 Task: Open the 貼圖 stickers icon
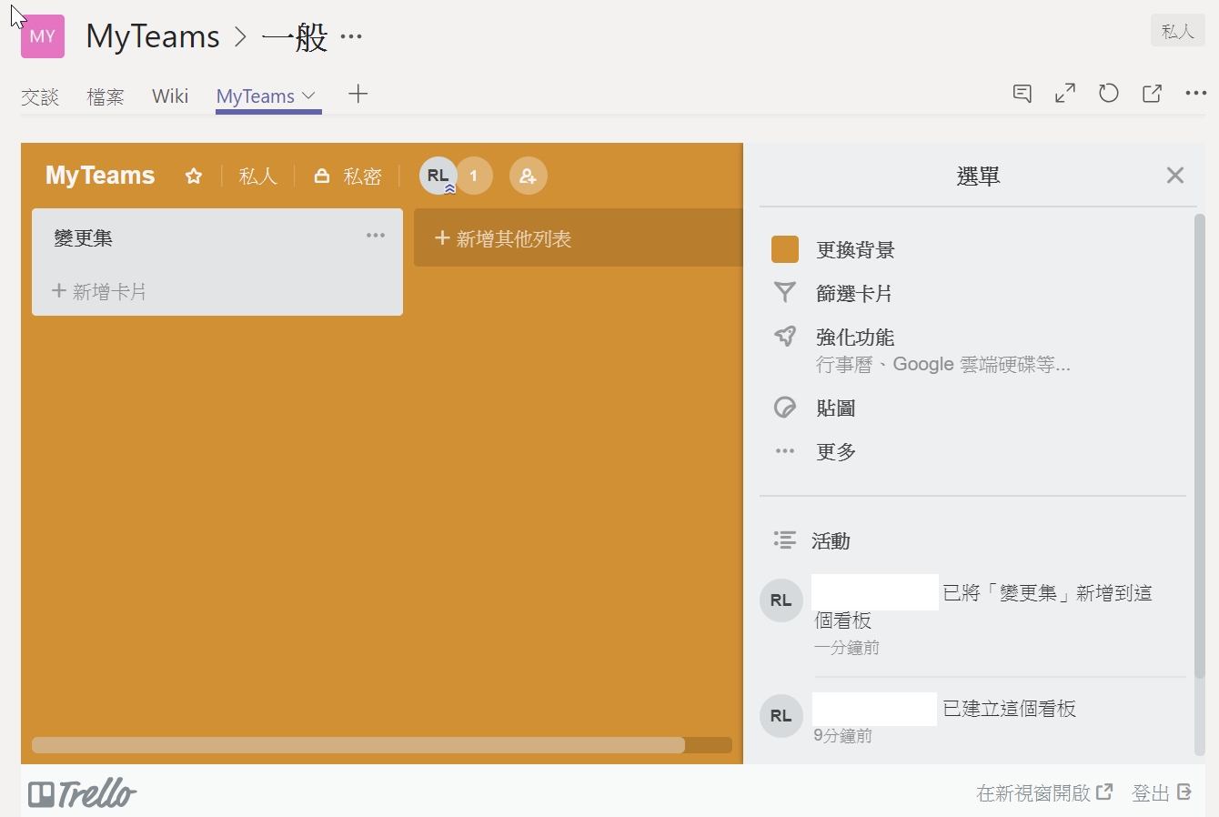784,407
